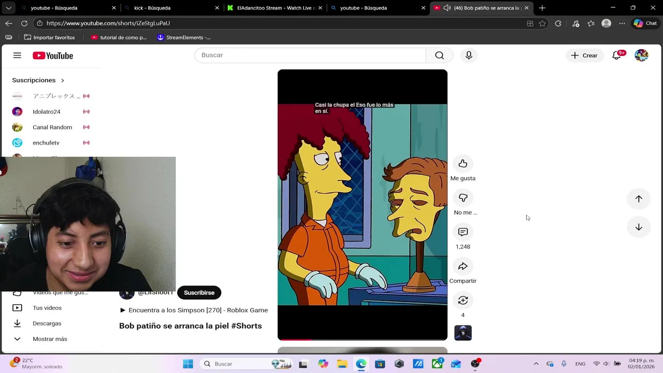Open the YouTube hamburger guide menu
The height and width of the screenshot is (373, 663).
coord(17,55)
